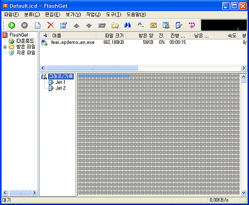
Task: Click the download job edit icon
Action: tap(179, 25)
